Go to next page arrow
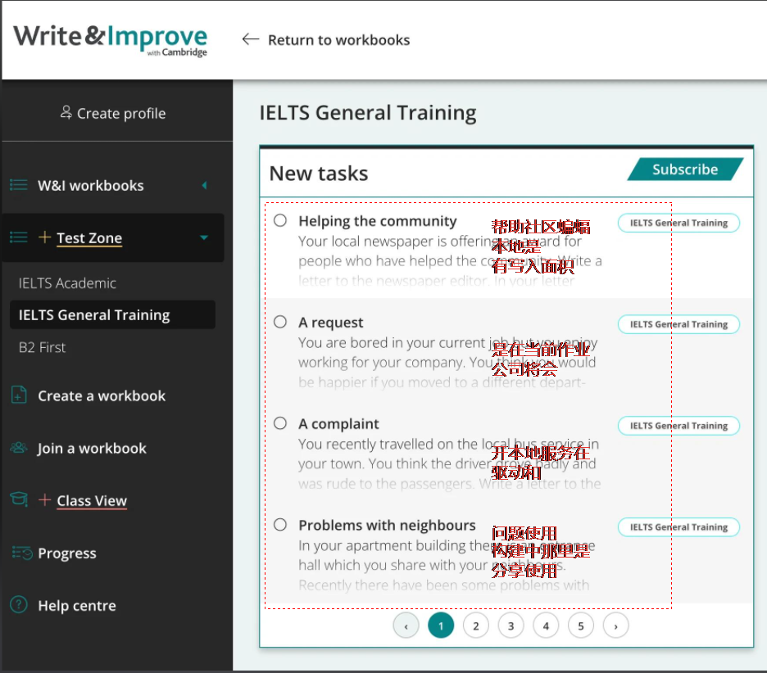The image size is (767, 673). pyautogui.click(x=616, y=626)
